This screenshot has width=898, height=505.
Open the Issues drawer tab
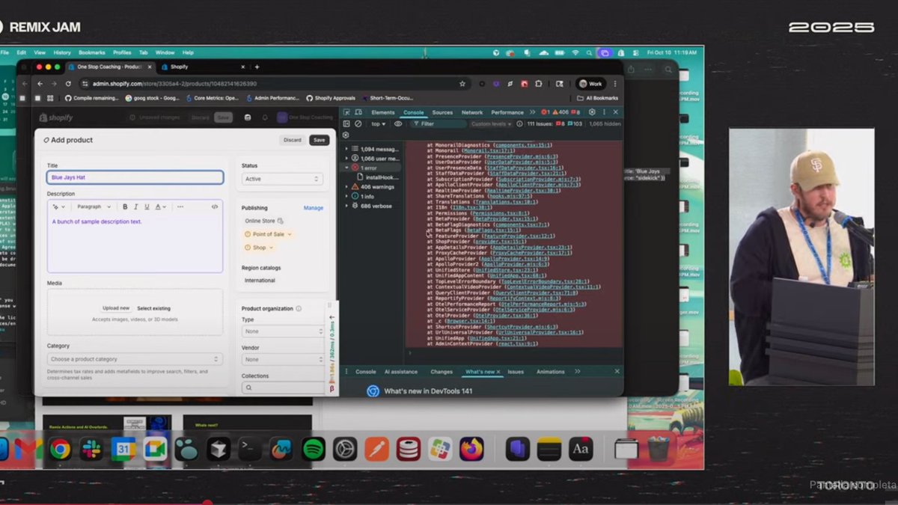[x=516, y=372]
